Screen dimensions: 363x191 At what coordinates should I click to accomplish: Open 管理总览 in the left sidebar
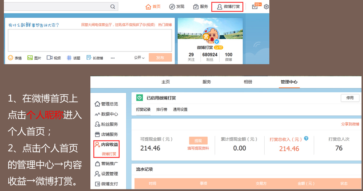(x=106, y=104)
